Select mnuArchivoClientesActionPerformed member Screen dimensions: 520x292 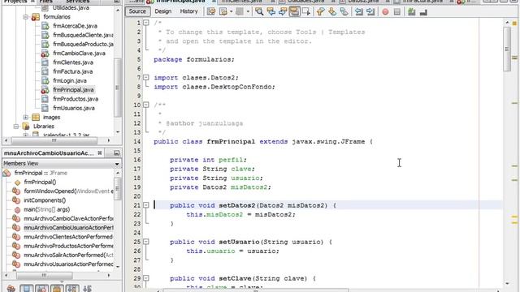point(68,237)
